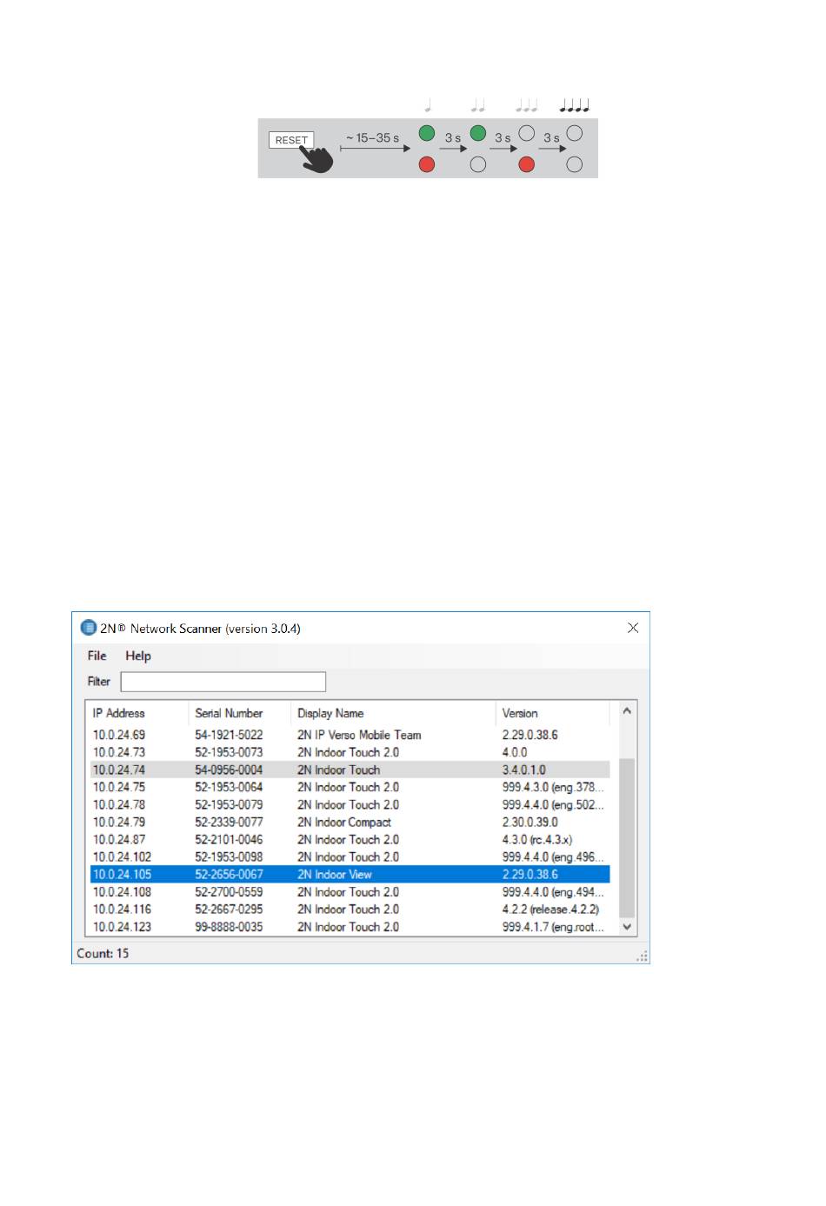Open the File menu in Network Scanner
826x1206 pixels.
97,656
